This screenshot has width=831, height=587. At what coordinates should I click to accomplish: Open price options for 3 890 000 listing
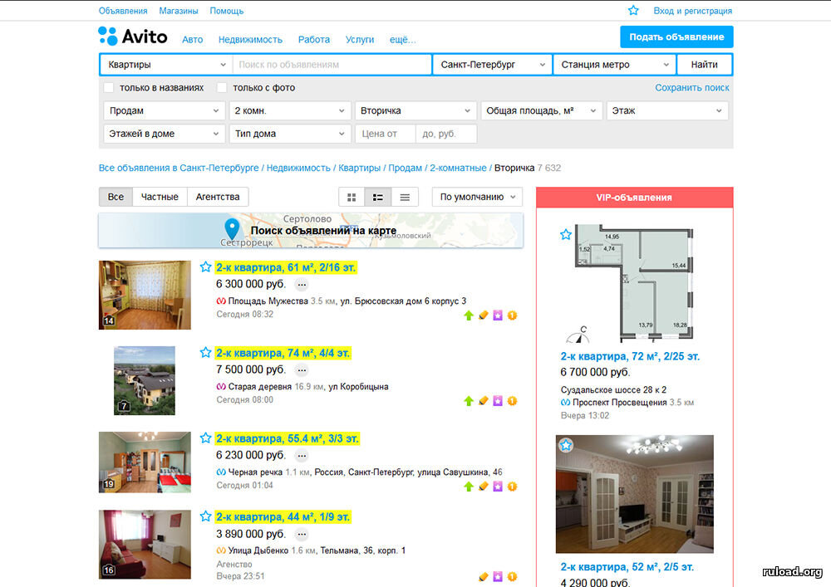pos(302,534)
